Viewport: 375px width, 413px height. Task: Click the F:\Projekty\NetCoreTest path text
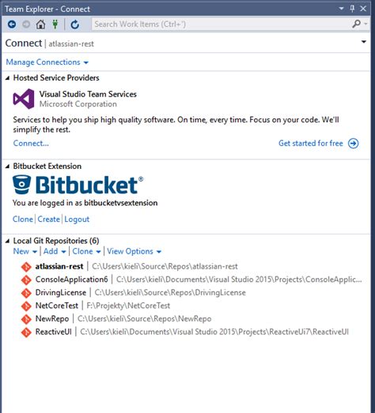(128, 306)
